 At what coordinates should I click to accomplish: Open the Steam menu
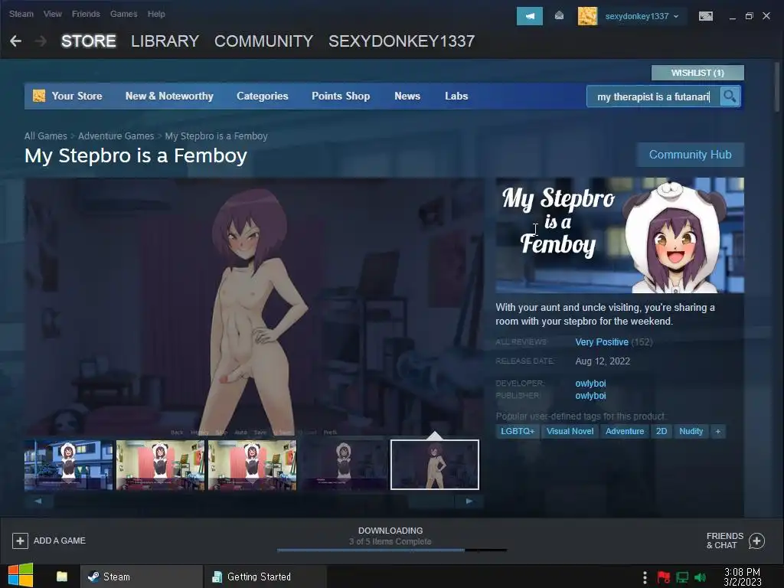[x=21, y=14]
